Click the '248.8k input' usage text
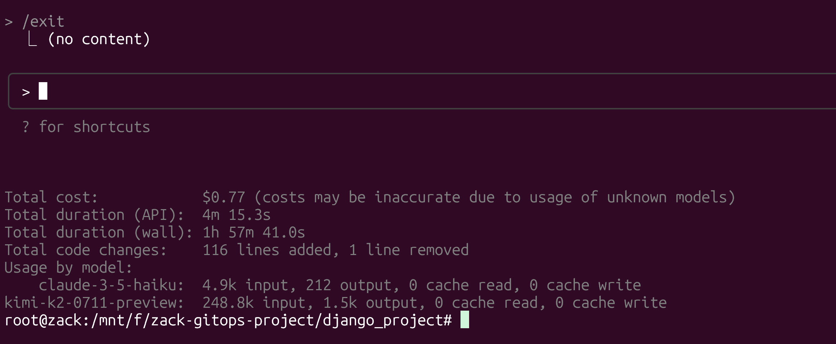 [254, 303]
